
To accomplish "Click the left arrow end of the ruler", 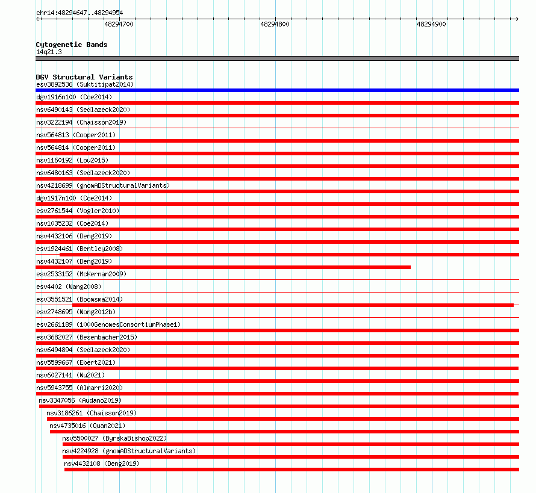I will [38, 19].
